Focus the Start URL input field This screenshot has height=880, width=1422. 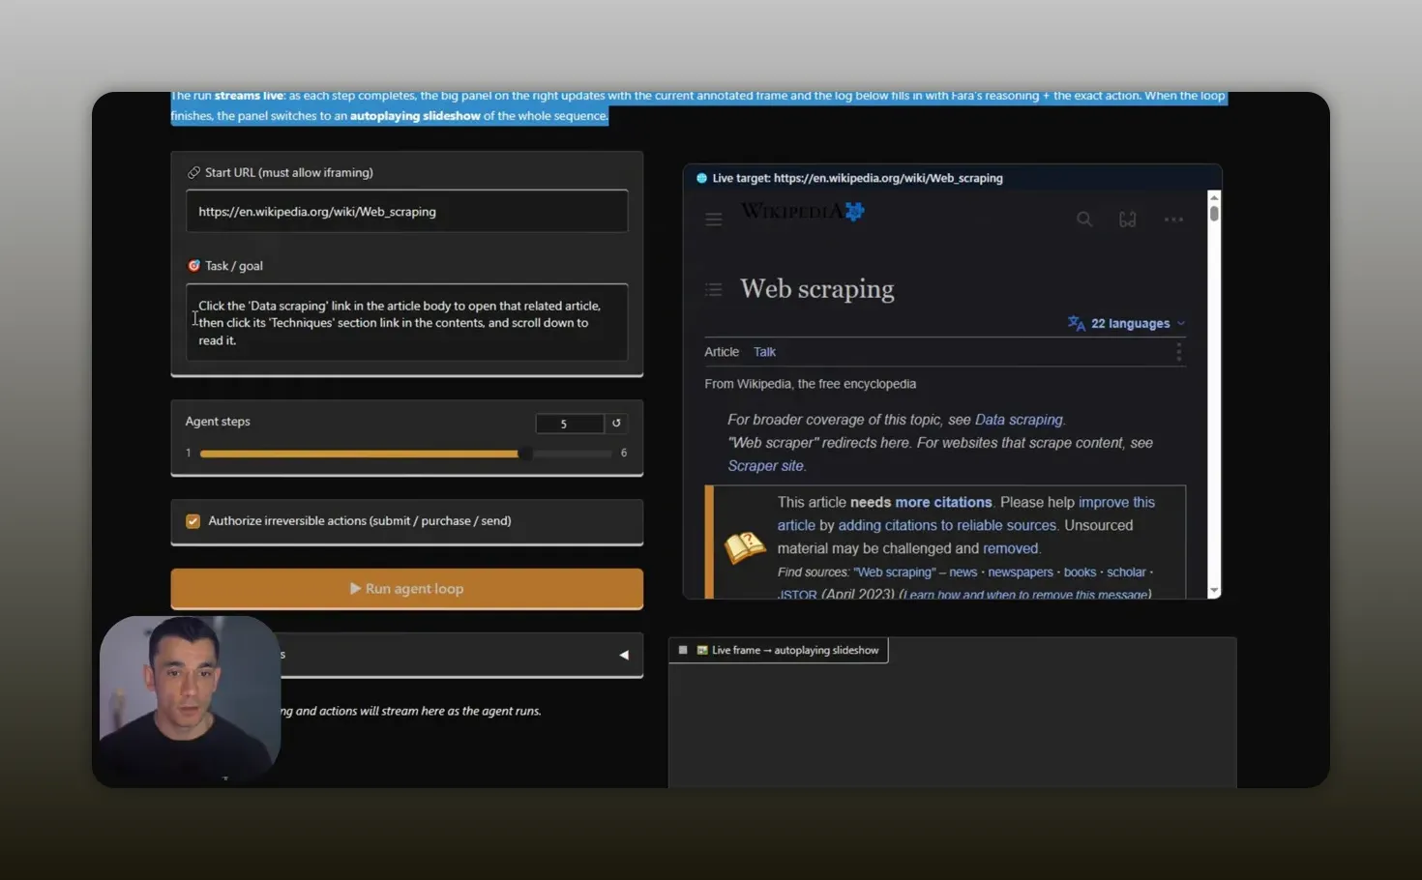pos(407,211)
